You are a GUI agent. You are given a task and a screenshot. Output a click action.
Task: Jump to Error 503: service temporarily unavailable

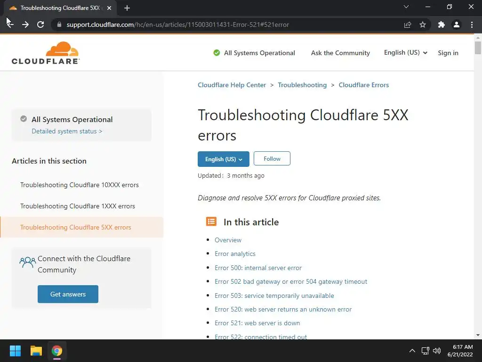274,296
